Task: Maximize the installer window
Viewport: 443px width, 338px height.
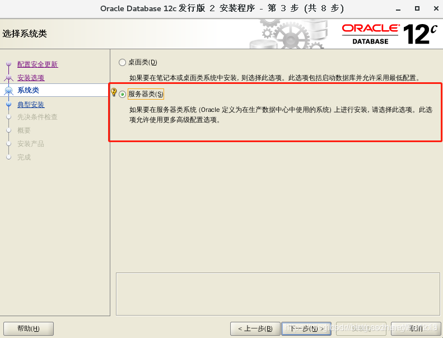Action: pos(417,8)
